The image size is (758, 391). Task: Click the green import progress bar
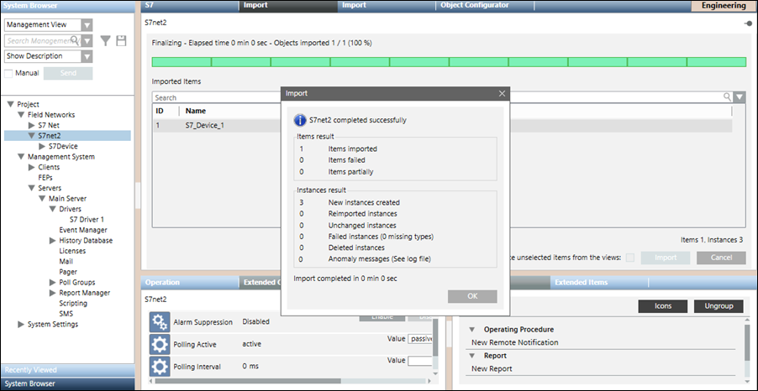coord(449,61)
